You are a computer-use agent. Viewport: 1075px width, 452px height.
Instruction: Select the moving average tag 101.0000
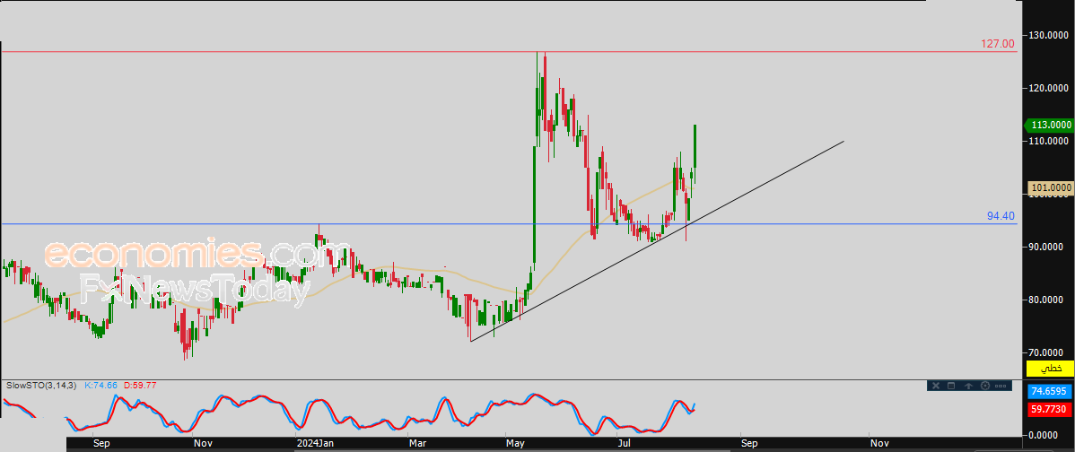pos(1051,187)
